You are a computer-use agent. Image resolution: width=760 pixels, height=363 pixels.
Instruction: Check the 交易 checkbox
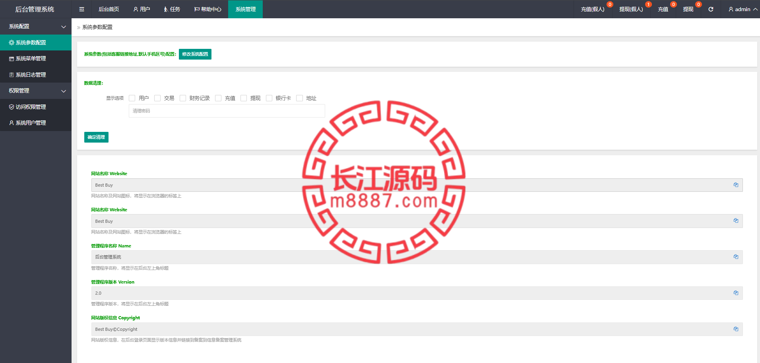(157, 98)
